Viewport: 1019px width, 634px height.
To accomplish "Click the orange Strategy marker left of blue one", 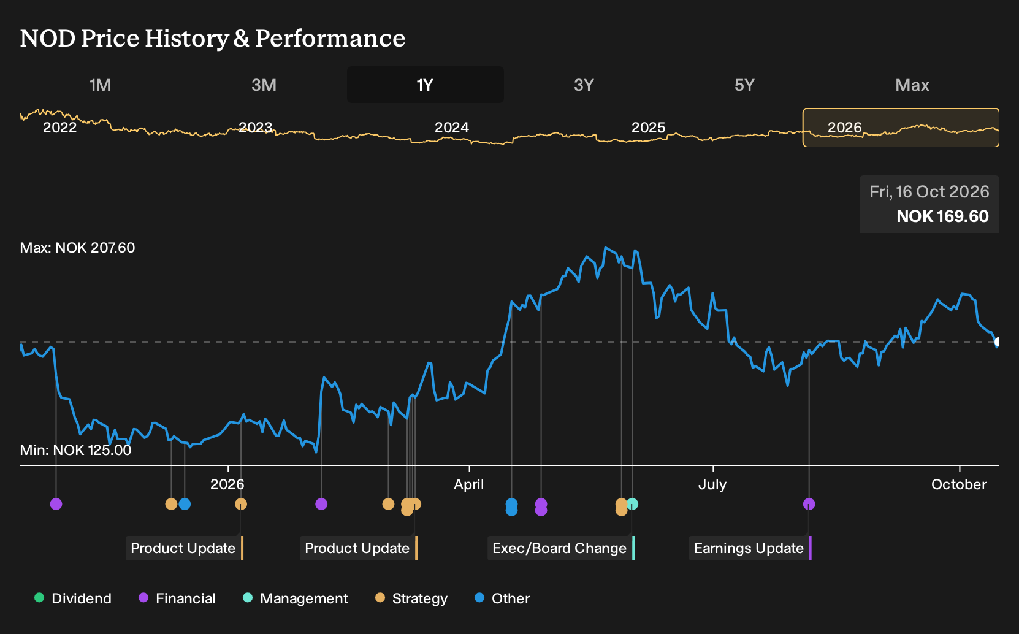I will [x=171, y=504].
